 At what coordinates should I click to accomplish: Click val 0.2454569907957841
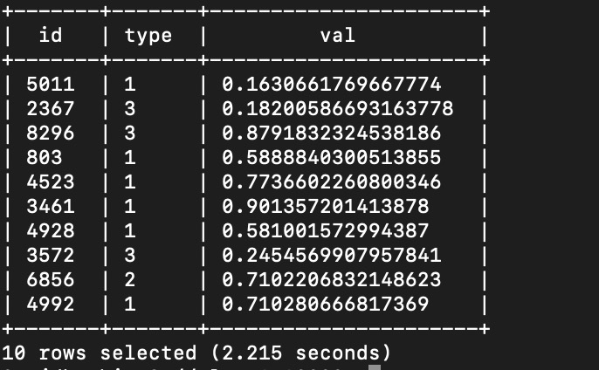point(331,256)
